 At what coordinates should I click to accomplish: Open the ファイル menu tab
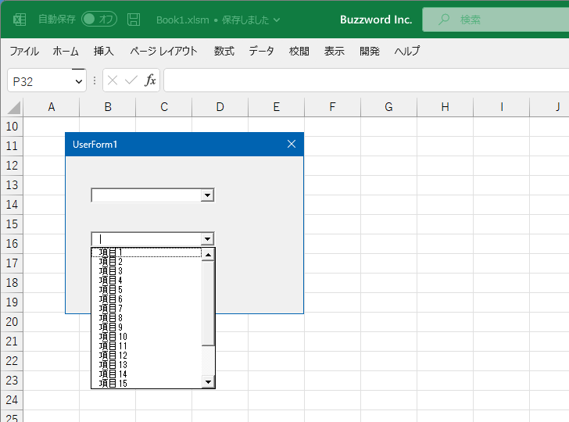click(24, 51)
